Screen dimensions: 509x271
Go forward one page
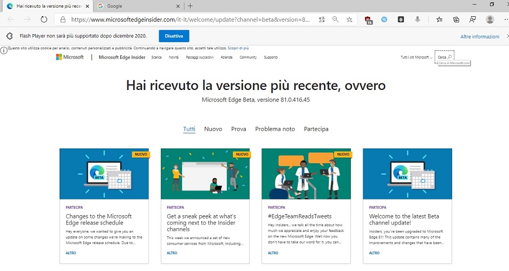click(27, 20)
